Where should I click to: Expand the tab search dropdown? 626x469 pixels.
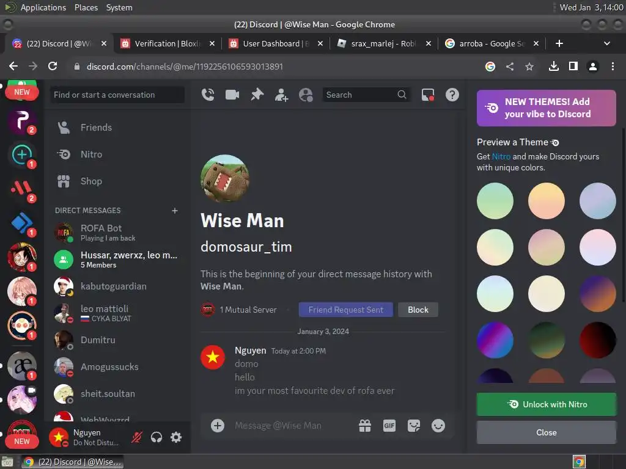[x=607, y=43]
